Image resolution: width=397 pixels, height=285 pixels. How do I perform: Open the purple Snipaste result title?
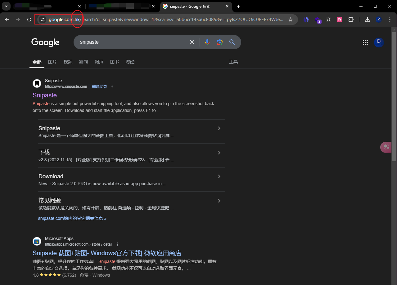coord(45,95)
